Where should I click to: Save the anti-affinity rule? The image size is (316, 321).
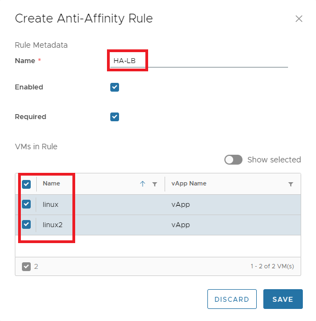pyautogui.click(x=283, y=299)
